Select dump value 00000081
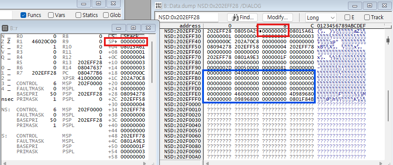Image resolution: width=393 pixels, height=165 pixels. pos(274,68)
